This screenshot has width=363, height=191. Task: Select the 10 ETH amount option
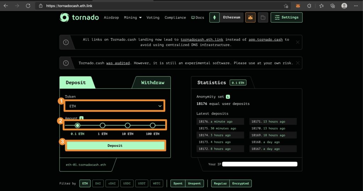click(128, 125)
